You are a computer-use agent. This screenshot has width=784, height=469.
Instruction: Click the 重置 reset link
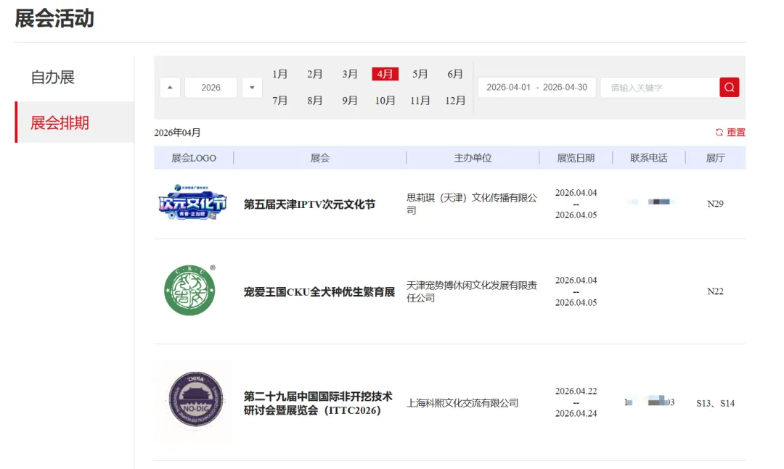click(x=735, y=133)
